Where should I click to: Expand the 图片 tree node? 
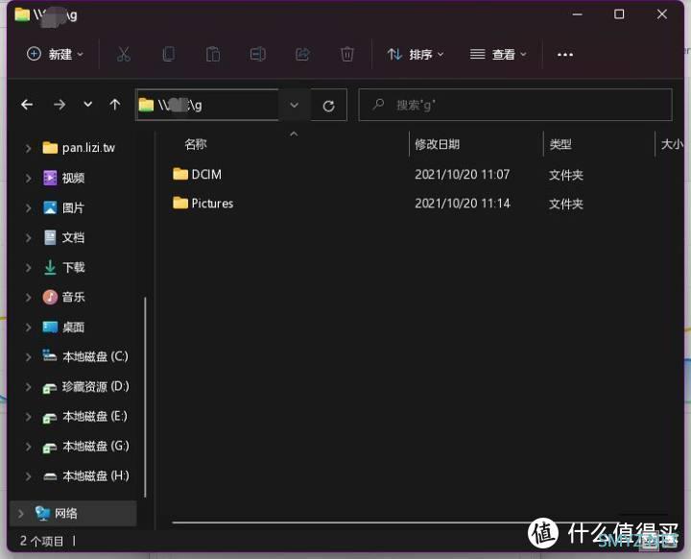[x=28, y=207]
